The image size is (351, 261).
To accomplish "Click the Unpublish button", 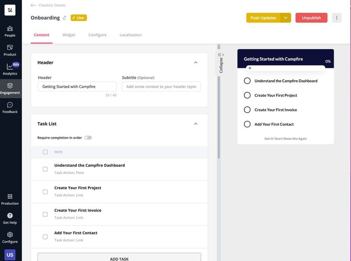I will pyautogui.click(x=311, y=18).
